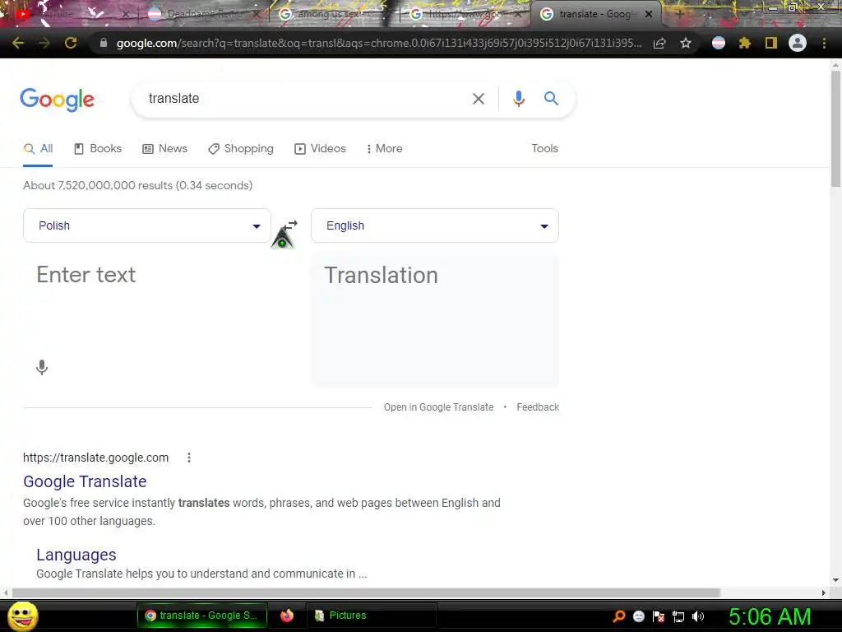Click the horizontal scrollbar thumb

pyautogui.click(x=366, y=592)
